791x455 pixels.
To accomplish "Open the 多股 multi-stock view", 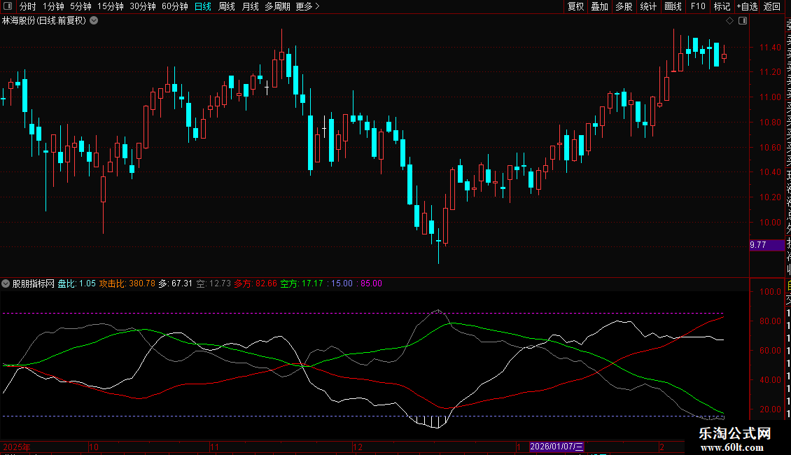I will (624, 6).
